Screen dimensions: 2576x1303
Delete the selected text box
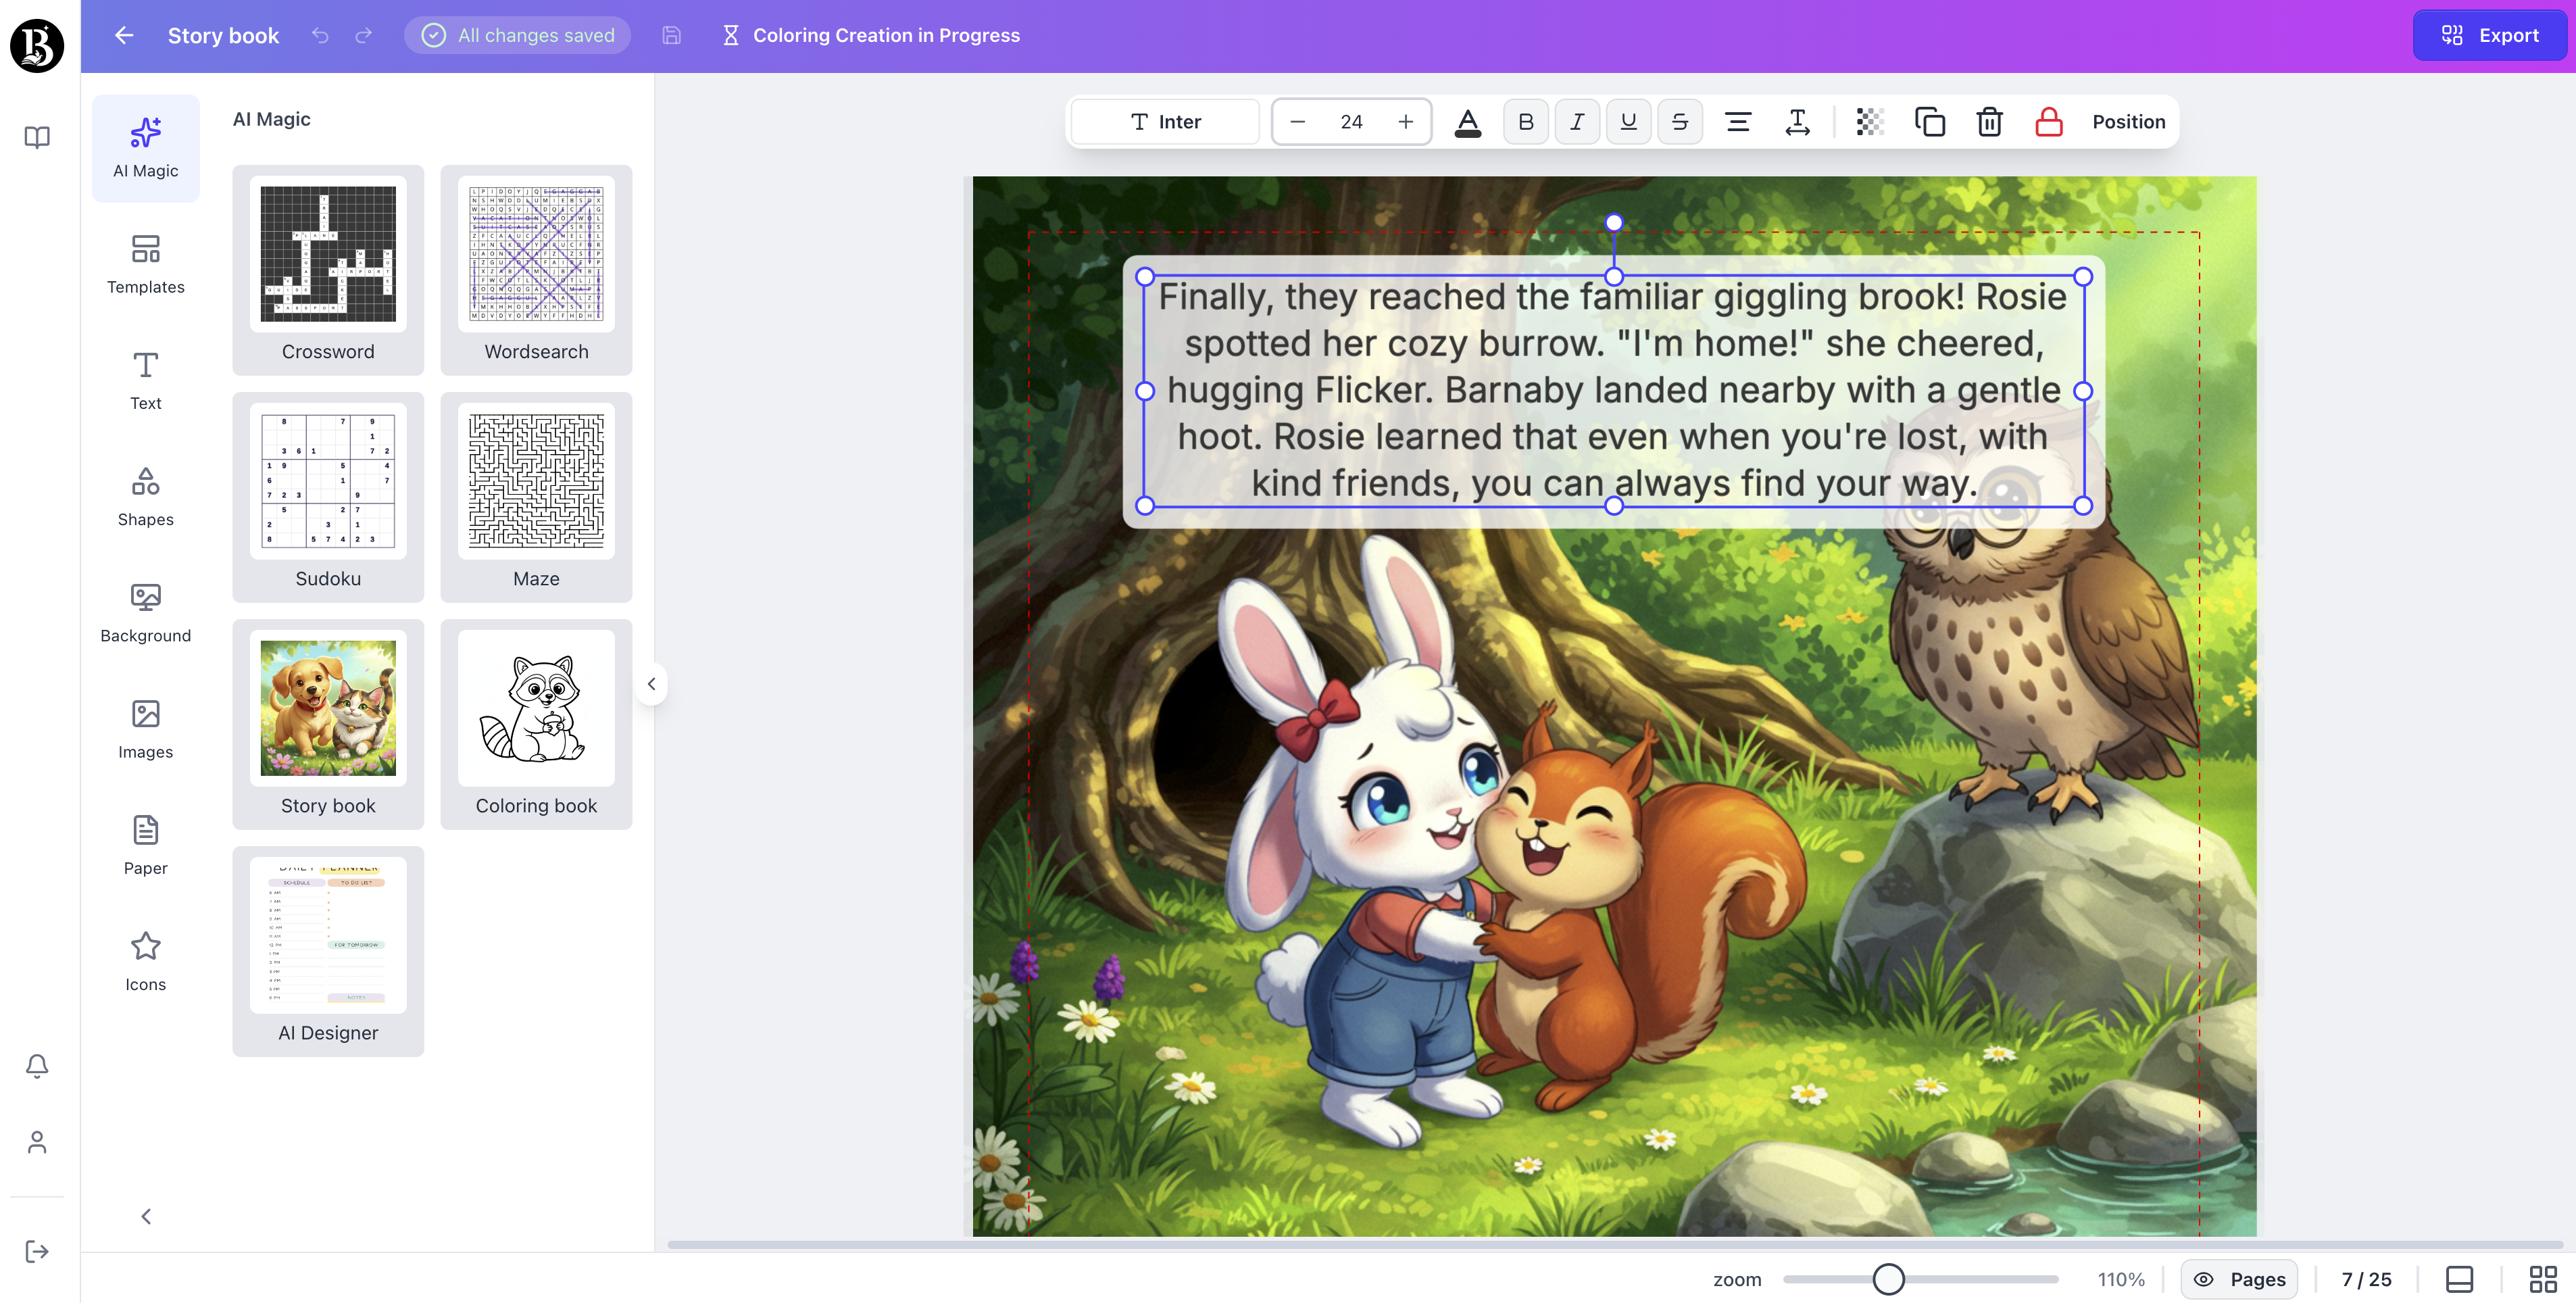click(x=1989, y=121)
